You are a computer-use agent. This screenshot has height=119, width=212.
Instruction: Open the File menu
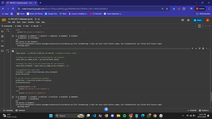(9, 22)
